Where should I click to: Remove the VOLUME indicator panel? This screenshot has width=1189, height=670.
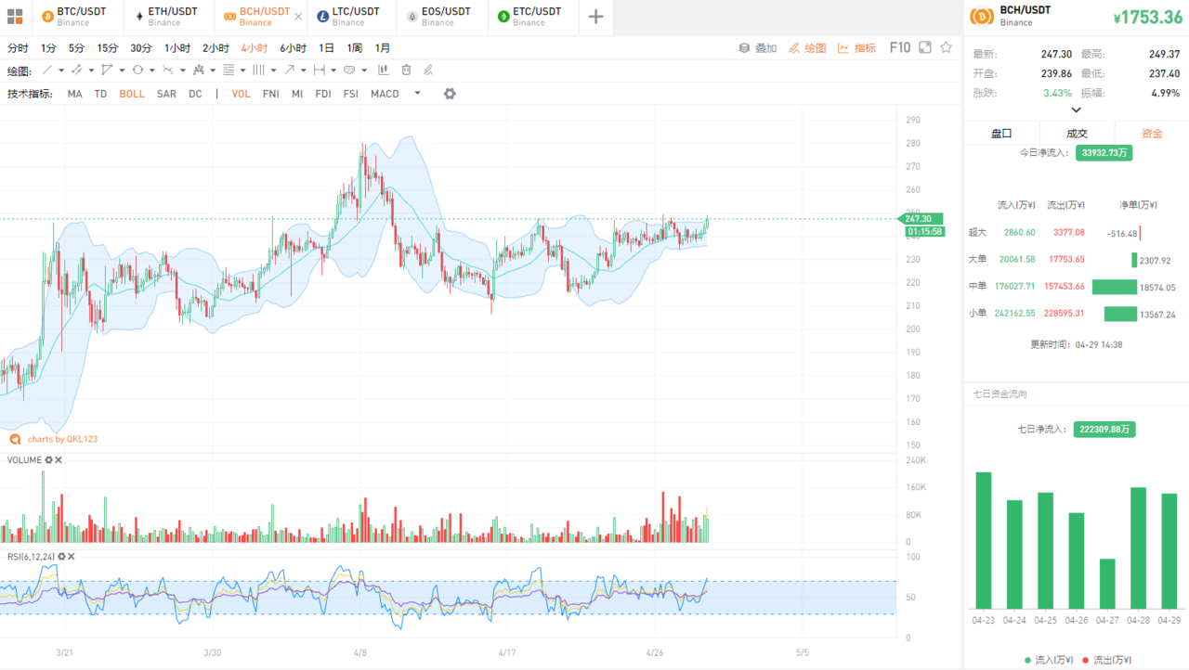(59, 460)
